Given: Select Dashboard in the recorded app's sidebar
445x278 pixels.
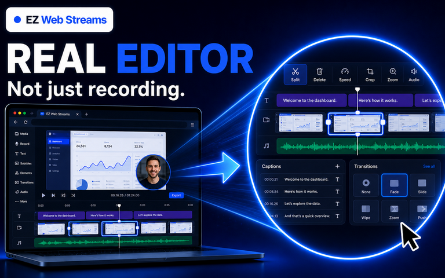Looking at the screenshot, I should [x=58, y=141].
